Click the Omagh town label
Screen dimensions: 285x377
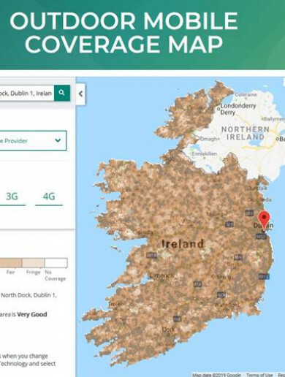point(208,139)
